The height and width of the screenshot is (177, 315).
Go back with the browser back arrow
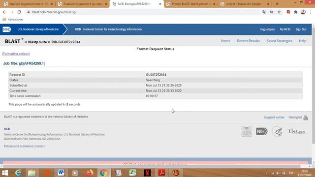4,12
